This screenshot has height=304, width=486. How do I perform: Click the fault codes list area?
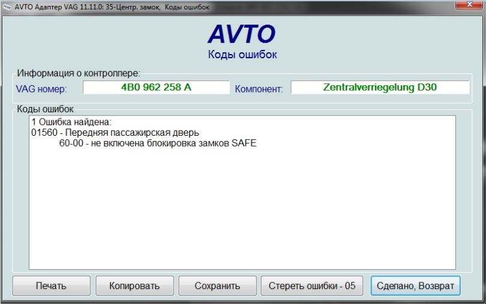coord(242,192)
